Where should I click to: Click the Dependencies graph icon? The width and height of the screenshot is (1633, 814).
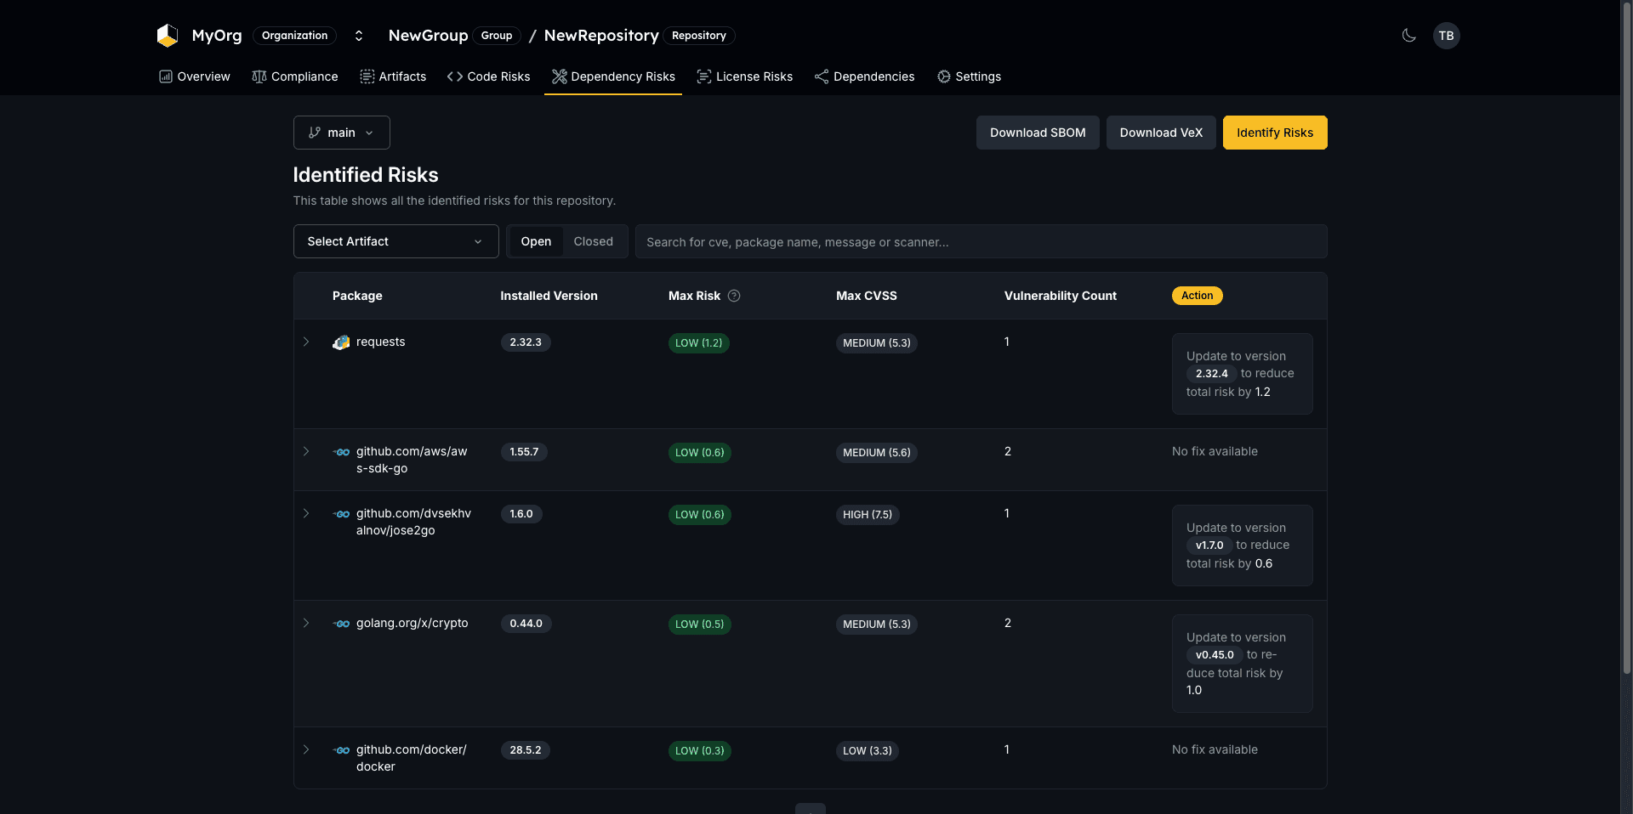click(821, 76)
